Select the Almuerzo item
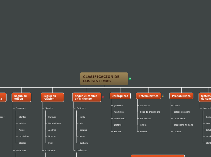This screenshot has width=211, height=157. (x=145, y=105)
